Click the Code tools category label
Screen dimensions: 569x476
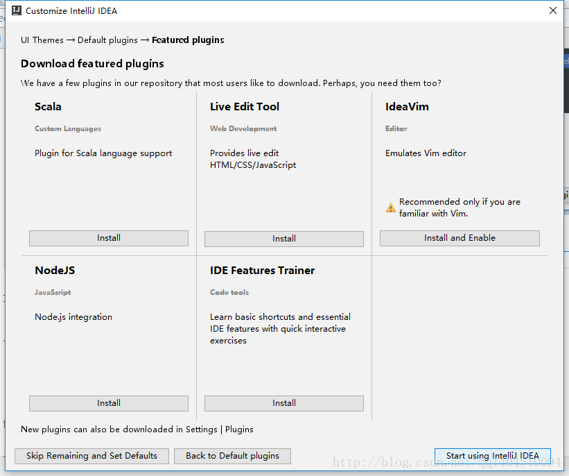point(229,293)
